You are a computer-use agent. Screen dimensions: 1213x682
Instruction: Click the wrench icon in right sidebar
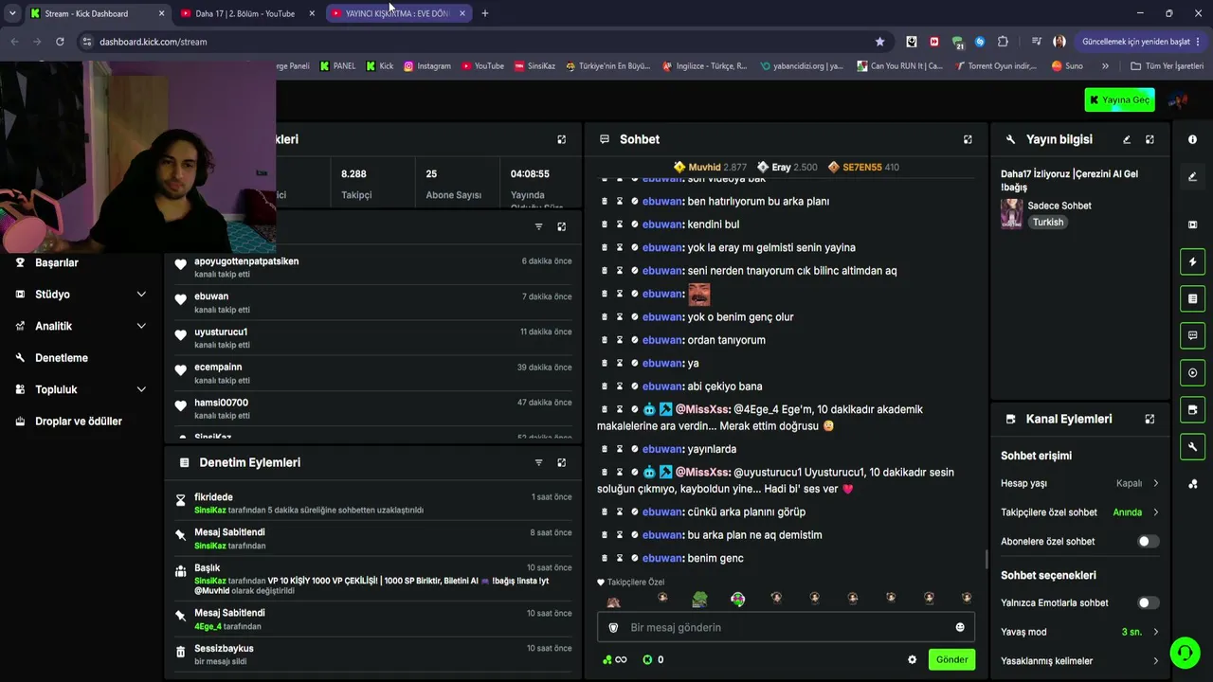pos(1192,446)
